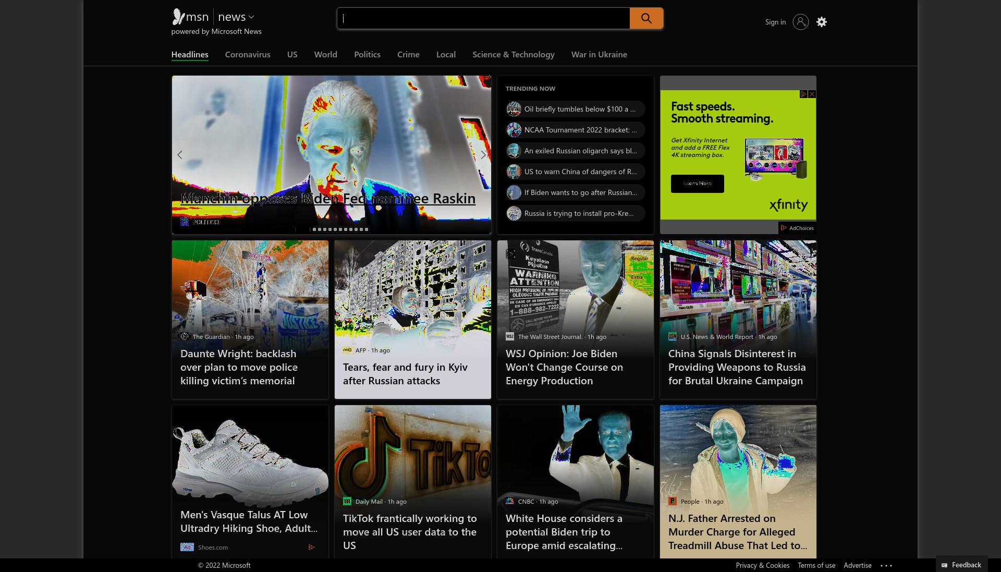Click the Xfinity ad close X icon

coord(812,94)
